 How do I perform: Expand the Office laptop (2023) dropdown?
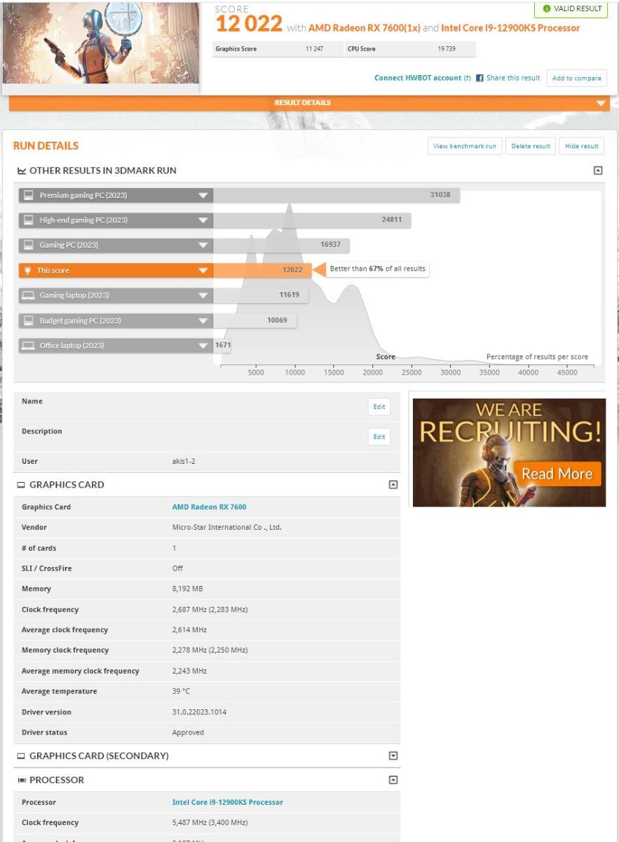point(203,346)
